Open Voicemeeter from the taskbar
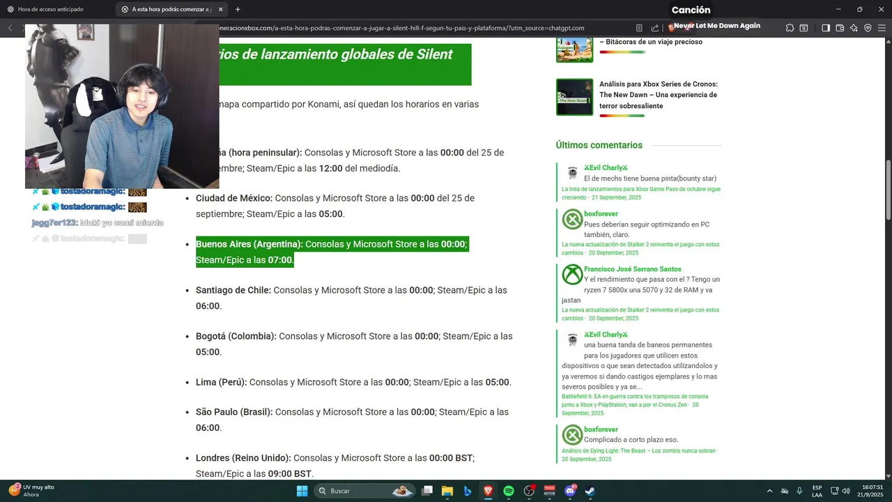This screenshot has width=892, height=502. click(x=549, y=491)
